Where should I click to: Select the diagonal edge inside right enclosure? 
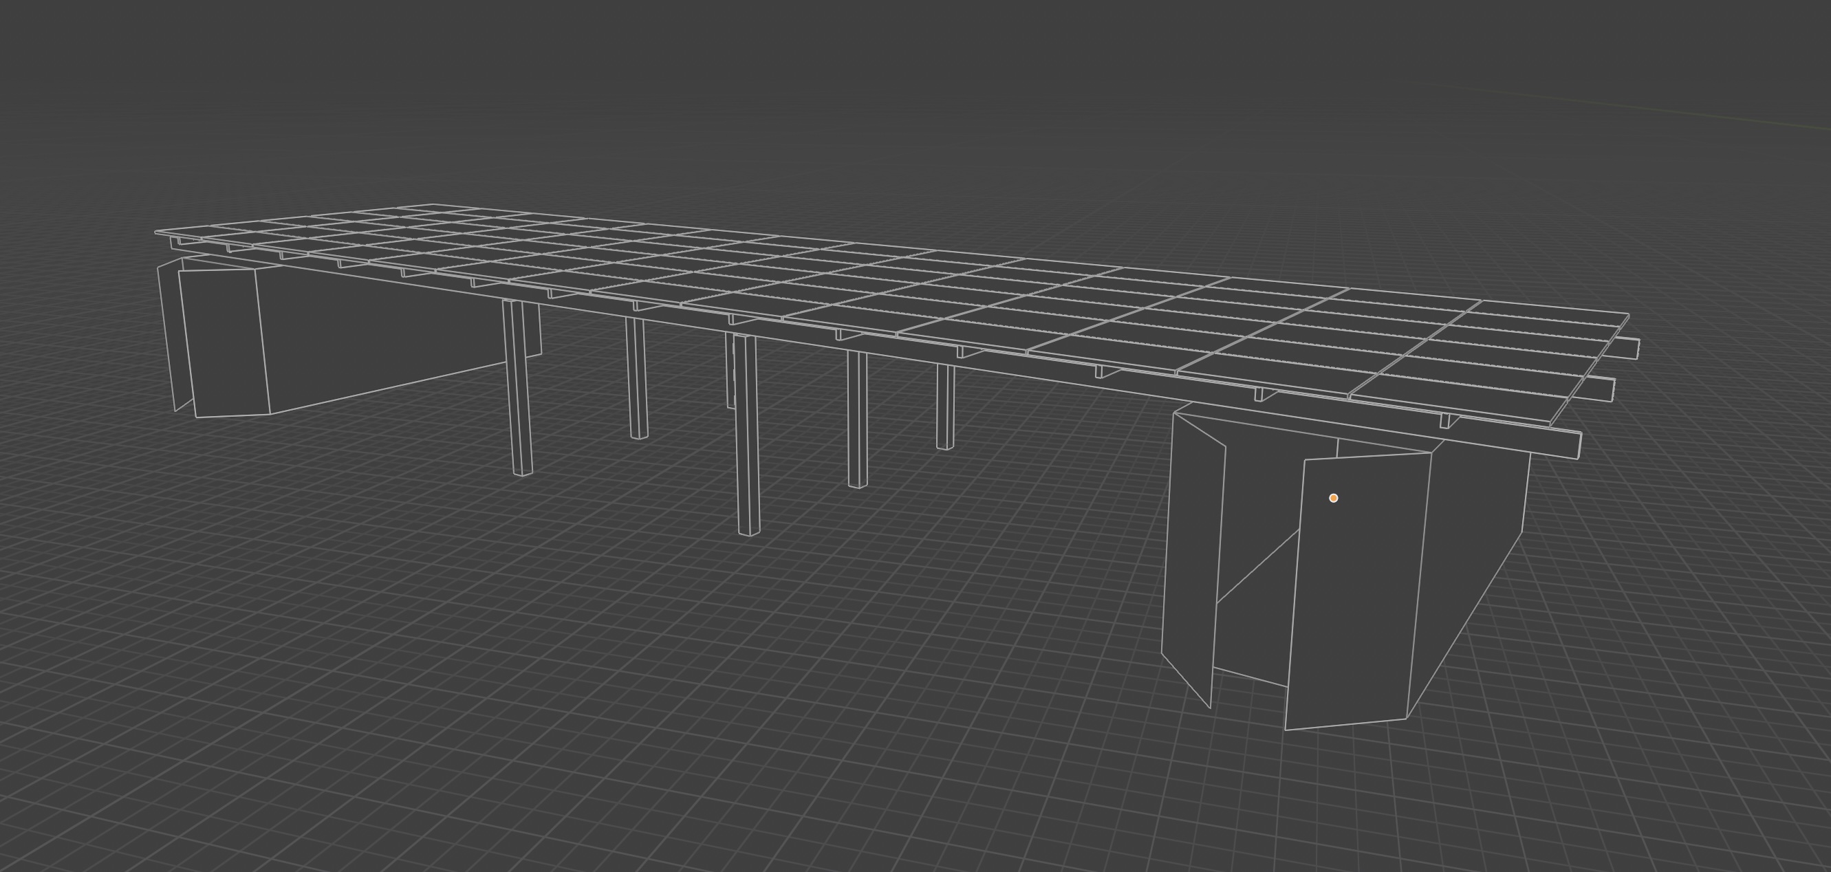(x=1258, y=567)
